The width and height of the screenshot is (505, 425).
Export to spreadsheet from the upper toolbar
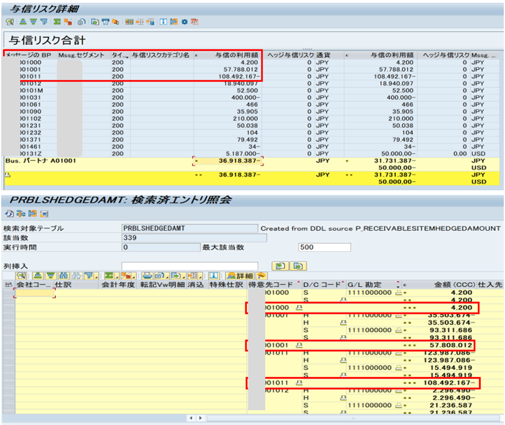coord(95,22)
